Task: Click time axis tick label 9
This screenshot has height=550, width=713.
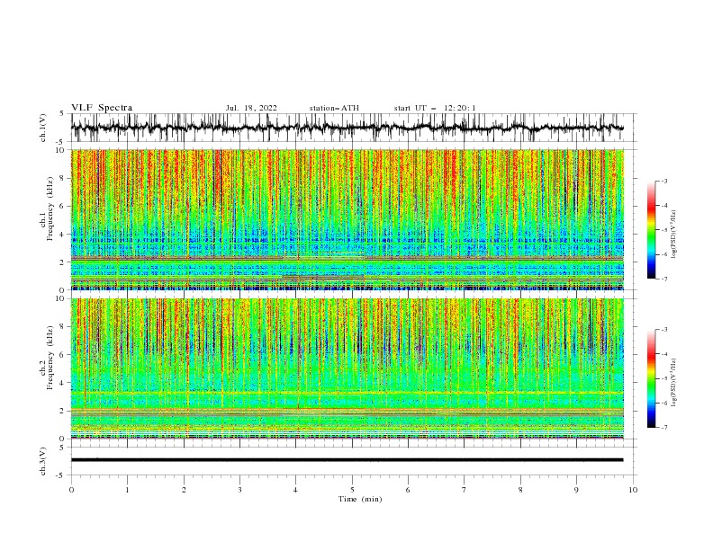Action: pyautogui.click(x=576, y=490)
